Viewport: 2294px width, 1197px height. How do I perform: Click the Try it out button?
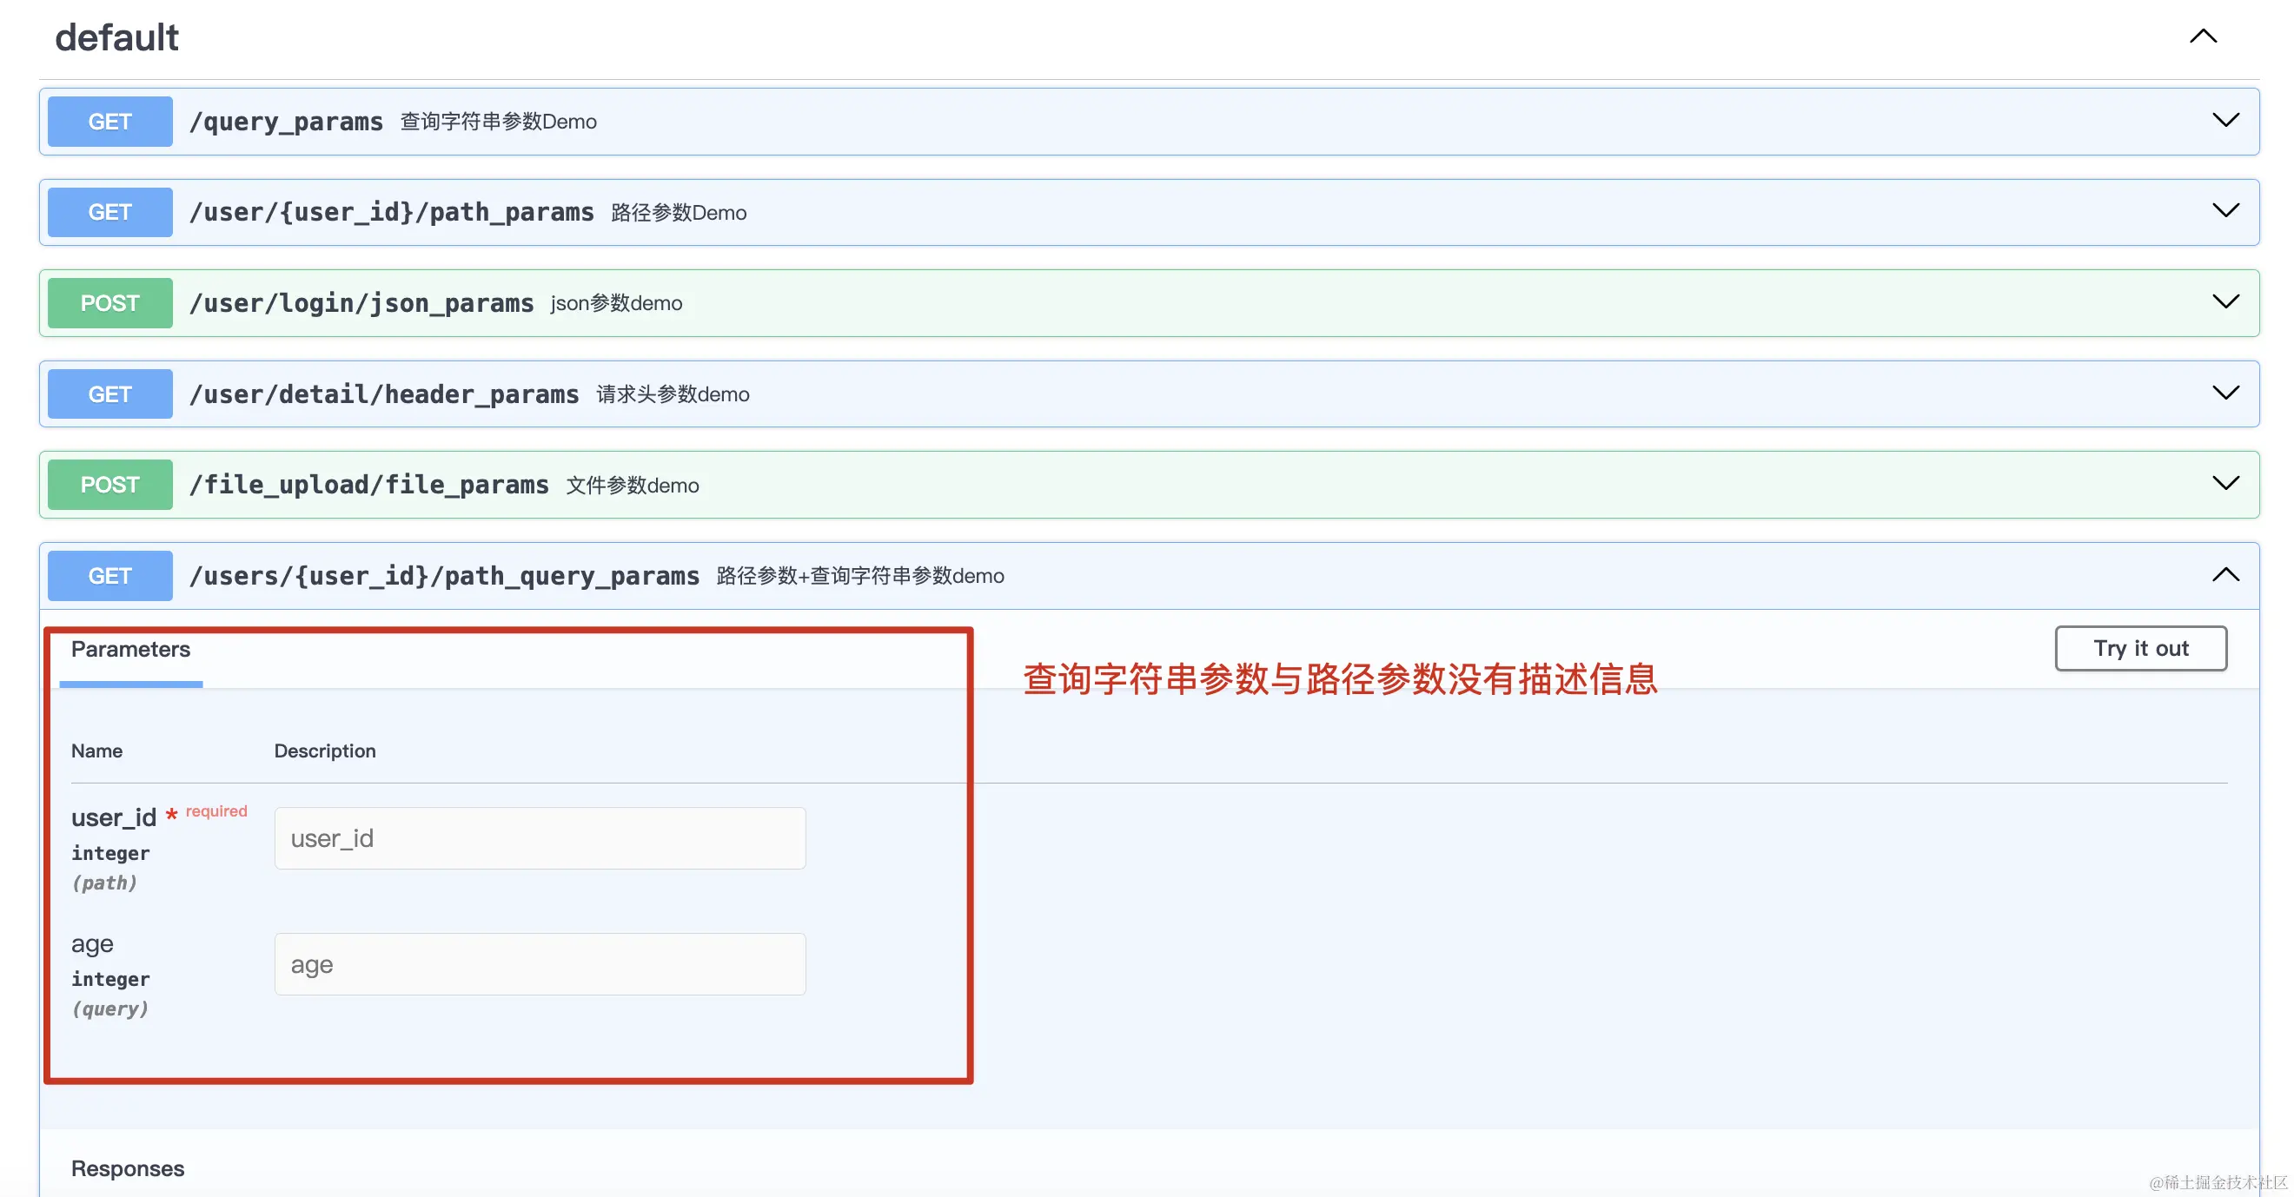(2140, 649)
